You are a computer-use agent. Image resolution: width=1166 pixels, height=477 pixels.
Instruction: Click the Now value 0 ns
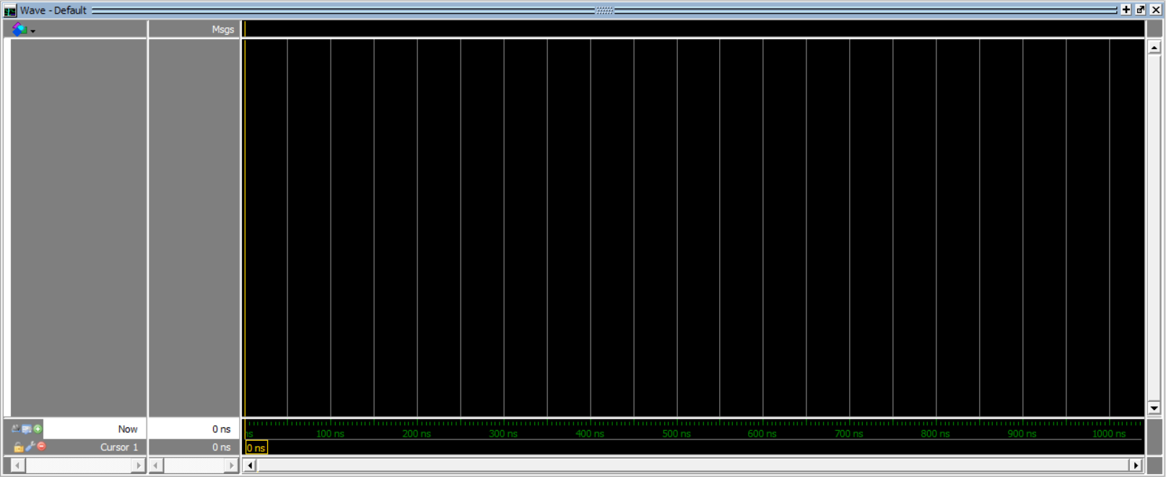222,429
